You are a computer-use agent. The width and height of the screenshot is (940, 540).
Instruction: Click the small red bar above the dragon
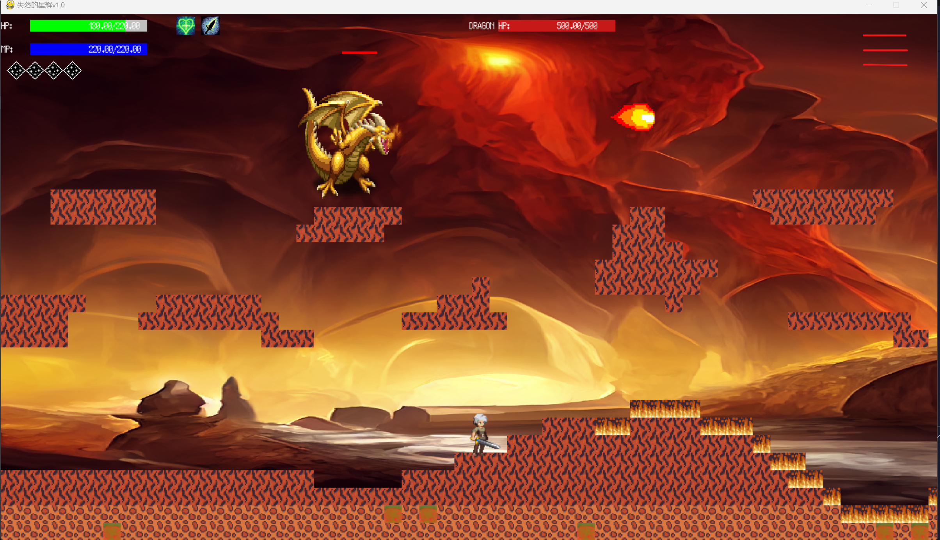click(x=359, y=52)
